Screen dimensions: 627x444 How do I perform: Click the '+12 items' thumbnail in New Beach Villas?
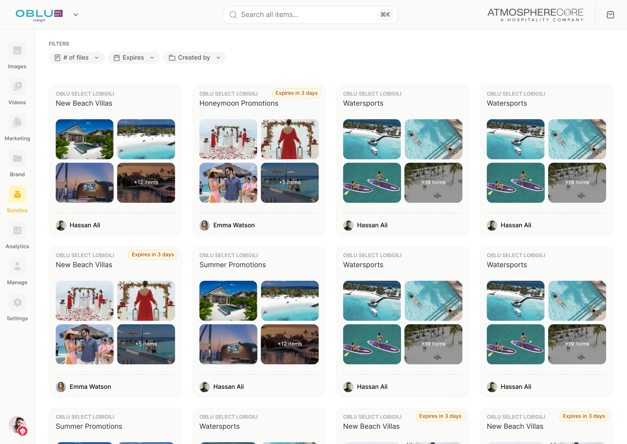coord(146,182)
